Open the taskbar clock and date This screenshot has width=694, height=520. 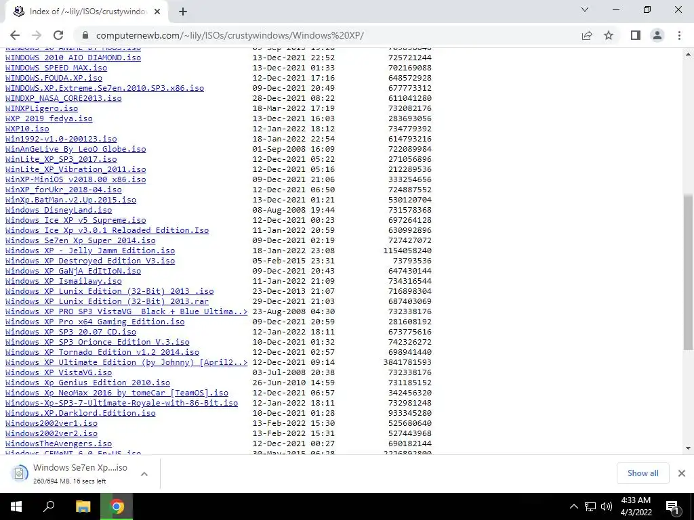636,506
